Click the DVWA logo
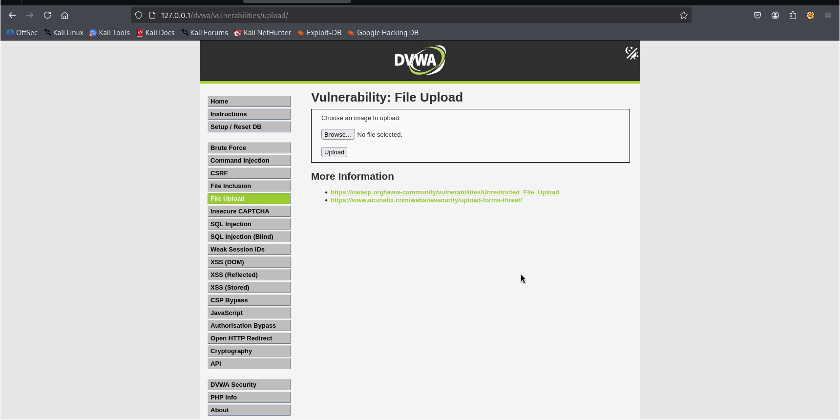Viewport: 840px width, 420px height. tap(420, 60)
